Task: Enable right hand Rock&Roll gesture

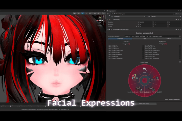Action: pyautogui.click(x=180, y=54)
